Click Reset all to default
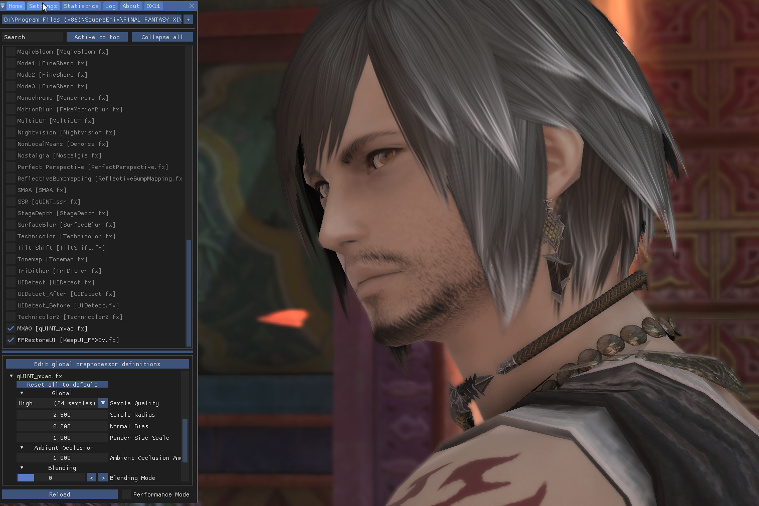Screen dimensions: 759x506 pyautogui.click(x=62, y=385)
